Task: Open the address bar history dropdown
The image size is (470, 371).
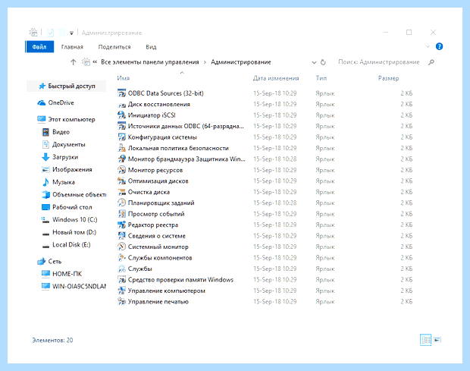Action: [314, 62]
